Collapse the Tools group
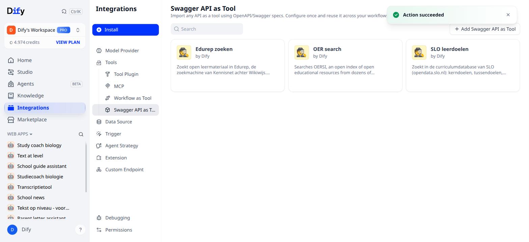 (x=126, y=62)
